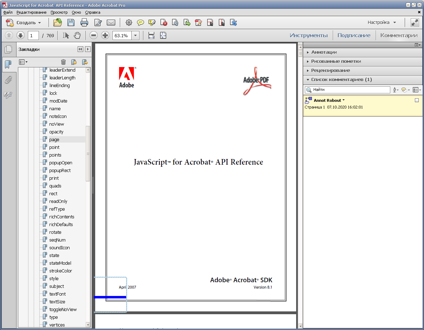Open the comment sort dropdown (A-Z)
424x330 pixels.
click(396, 90)
